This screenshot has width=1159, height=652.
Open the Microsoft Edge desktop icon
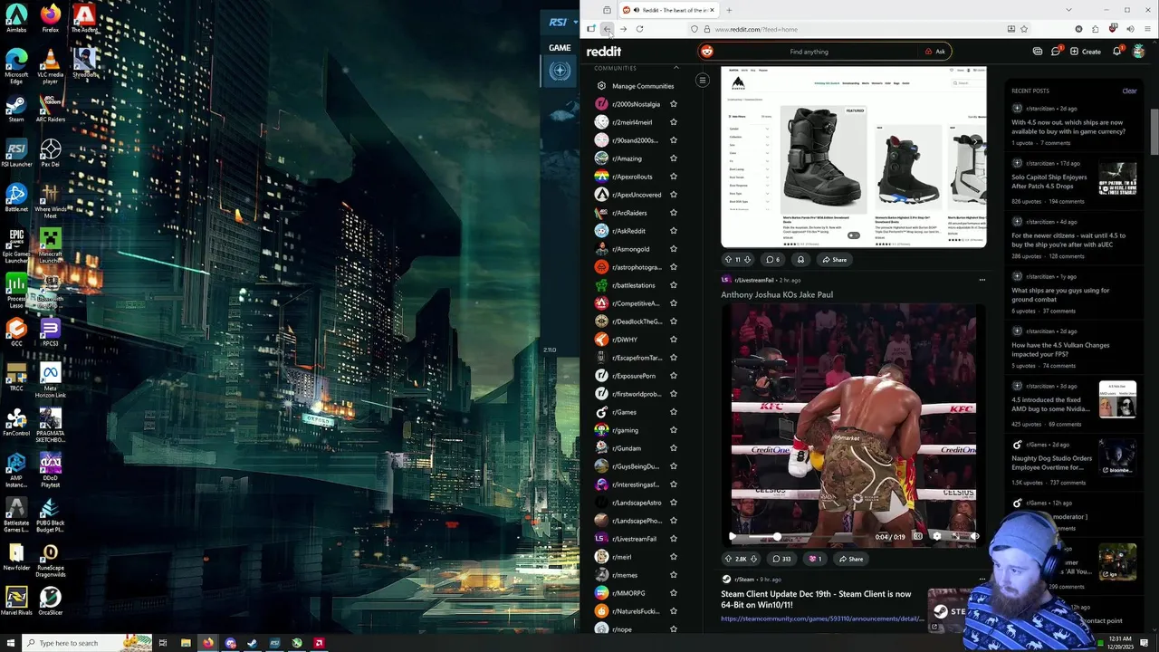pos(16,65)
